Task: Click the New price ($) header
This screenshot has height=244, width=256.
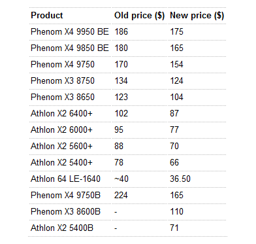Action: click(197, 16)
